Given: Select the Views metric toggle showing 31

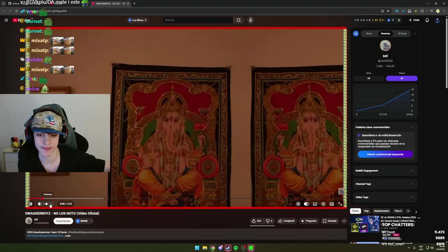Looking at the screenshot, I should 401,78.
